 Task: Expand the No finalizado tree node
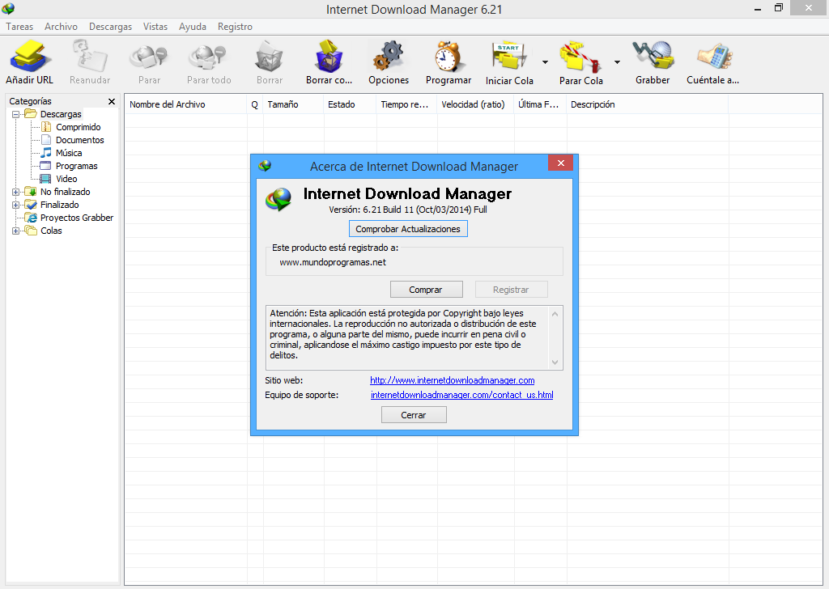click(16, 192)
